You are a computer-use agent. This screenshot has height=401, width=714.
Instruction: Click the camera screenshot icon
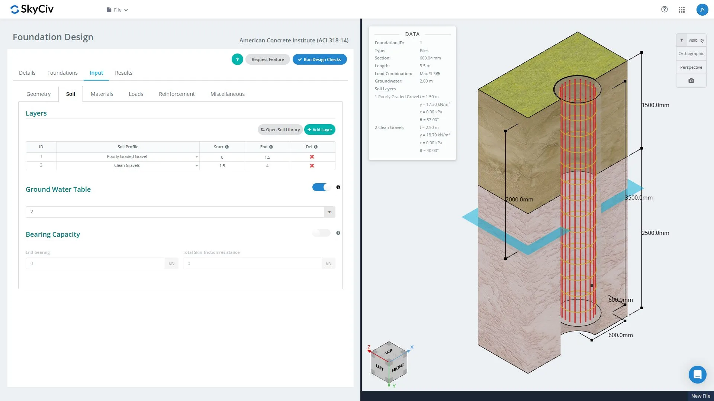click(691, 81)
